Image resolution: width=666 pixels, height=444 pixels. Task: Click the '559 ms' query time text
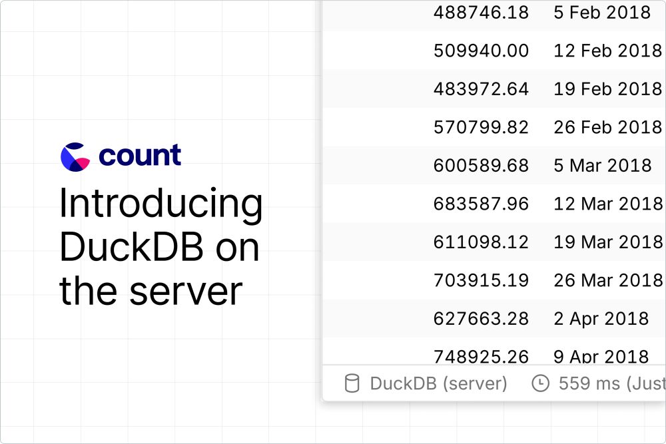tap(589, 383)
